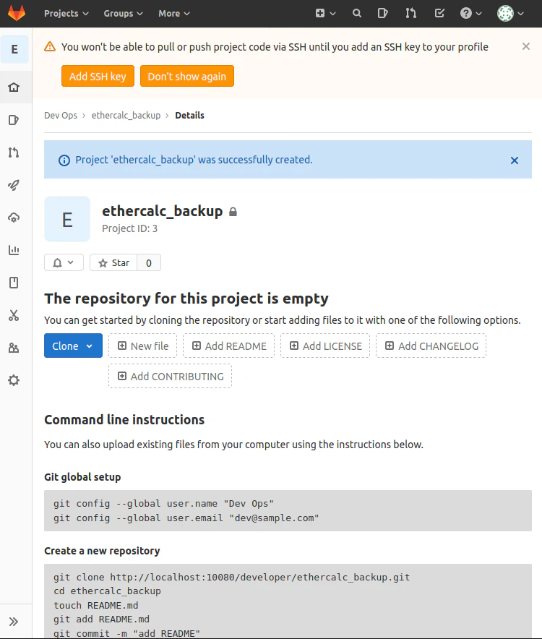Open the Members icon in the sidebar
The image size is (542, 639).
click(x=14, y=348)
